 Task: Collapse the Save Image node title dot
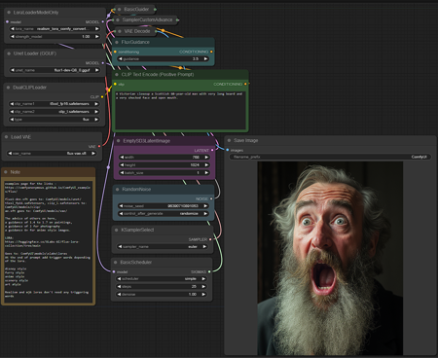[x=229, y=141]
